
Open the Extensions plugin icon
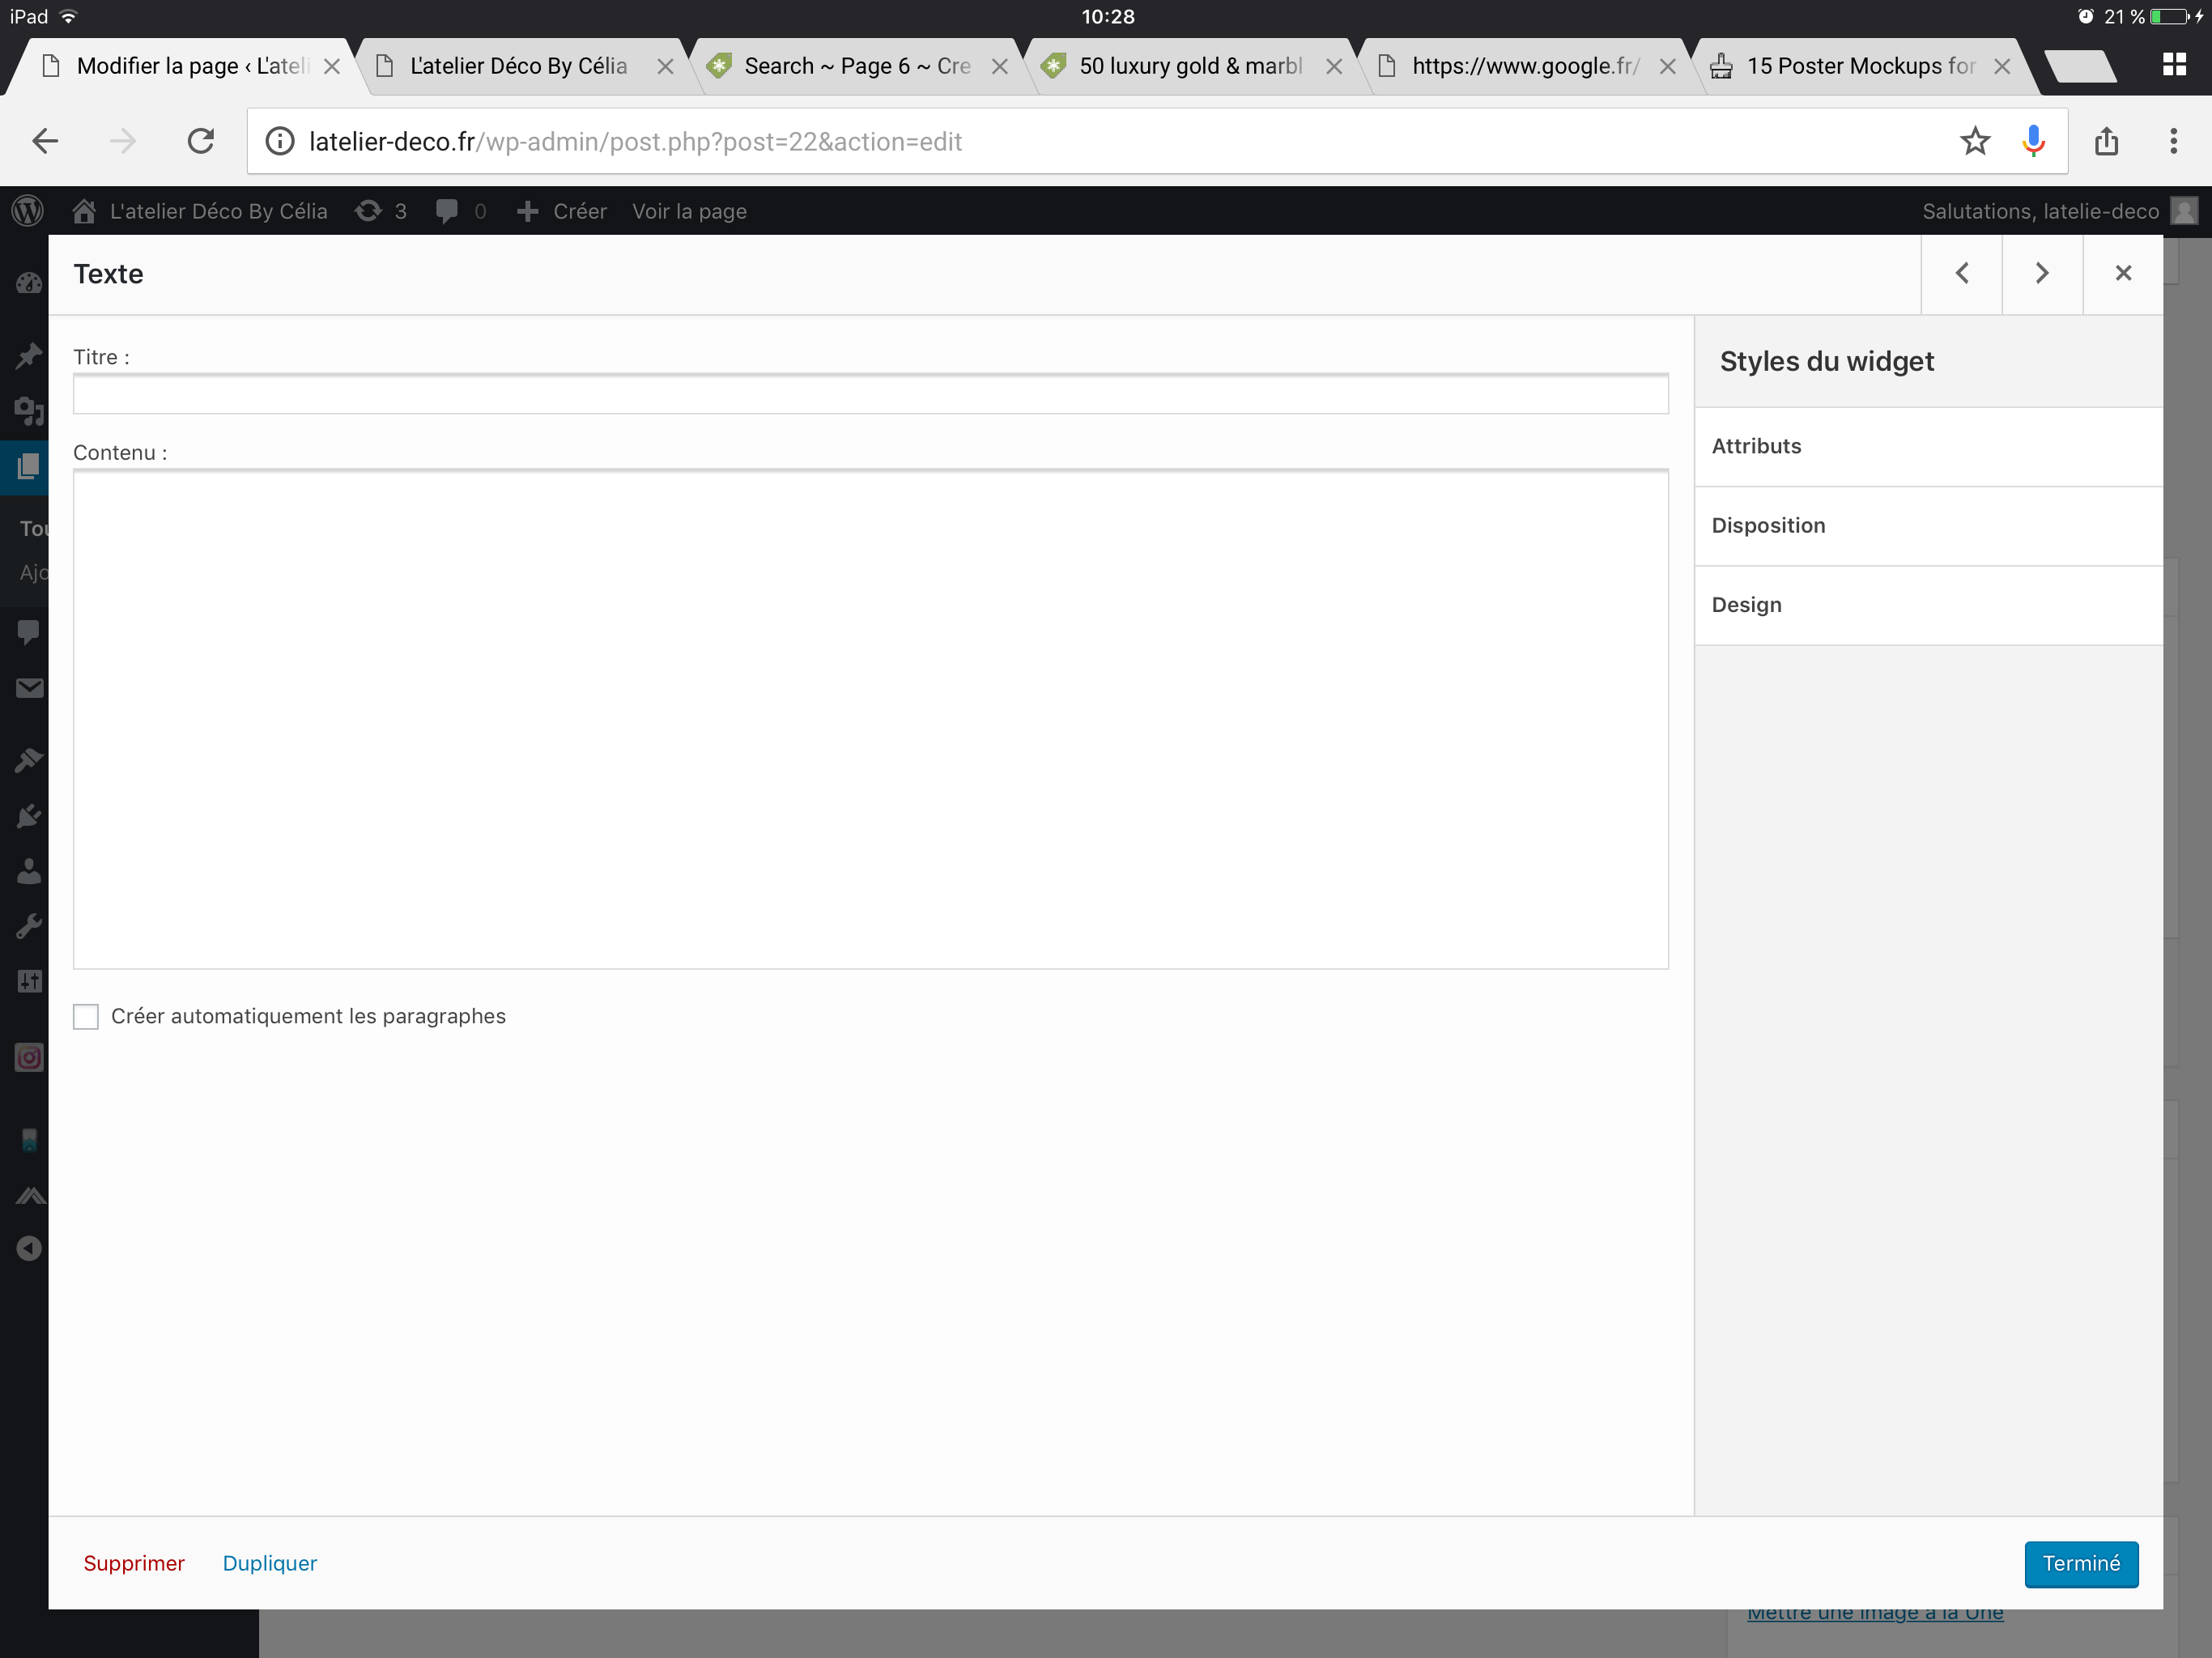pyautogui.click(x=28, y=816)
